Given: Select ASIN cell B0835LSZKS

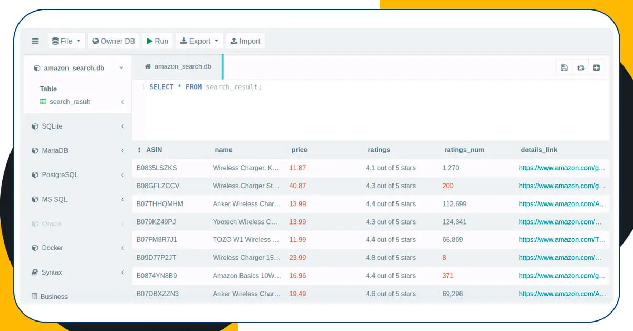Looking at the screenshot, I should [157, 168].
